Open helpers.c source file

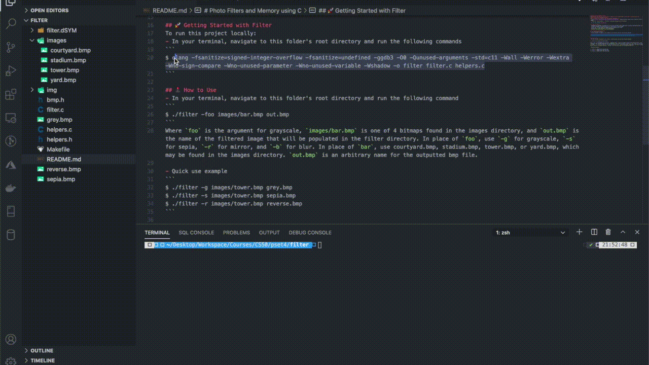pyautogui.click(x=59, y=130)
